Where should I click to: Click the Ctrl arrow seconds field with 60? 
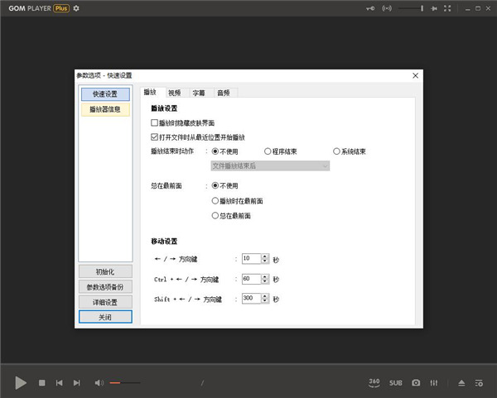(x=252, y=279)
